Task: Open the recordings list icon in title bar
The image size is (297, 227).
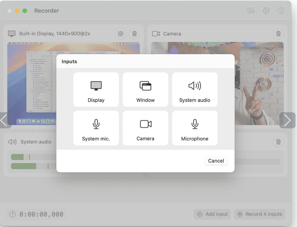Action: coord(251,11)
